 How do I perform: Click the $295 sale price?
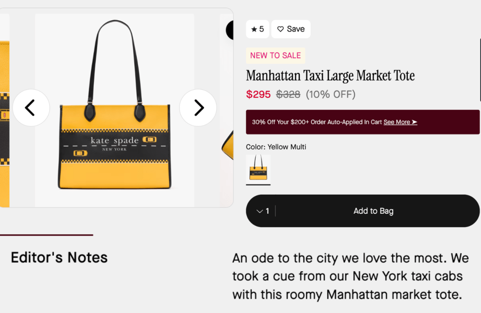(x=258, y=94)
